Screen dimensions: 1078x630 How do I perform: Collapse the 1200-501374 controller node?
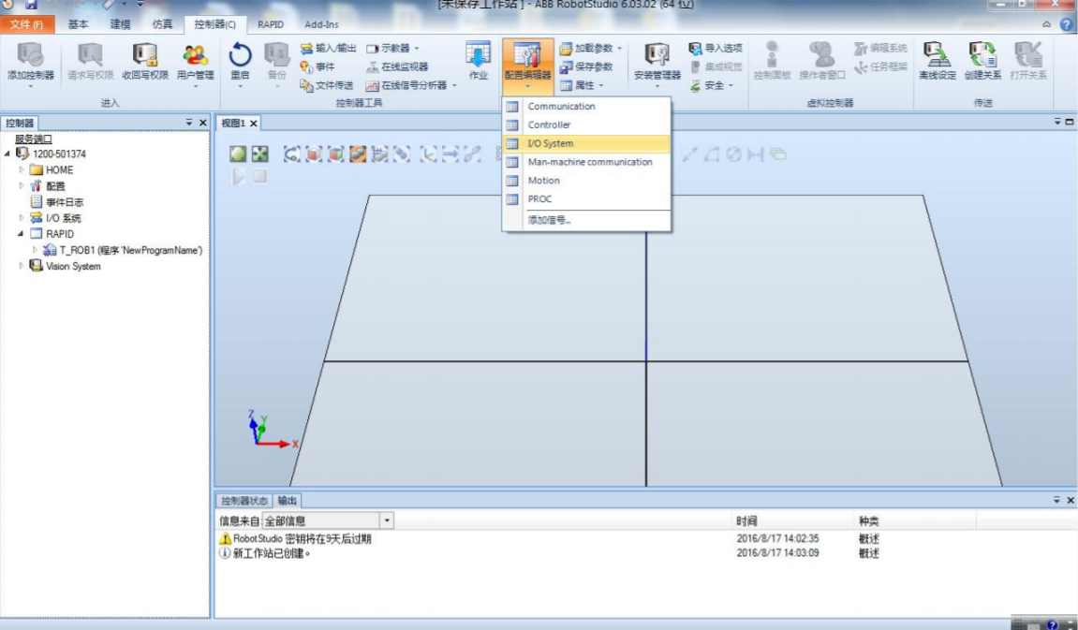point(7,154)
